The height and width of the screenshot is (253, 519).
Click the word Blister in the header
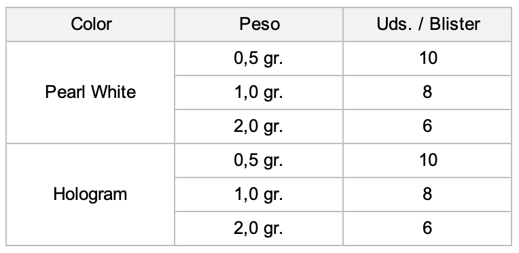click(454, 24)
